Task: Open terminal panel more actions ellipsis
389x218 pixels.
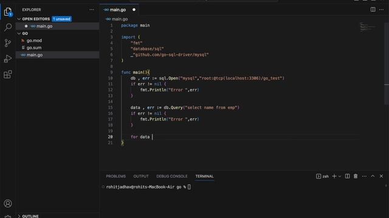Action: pos(364,176)
